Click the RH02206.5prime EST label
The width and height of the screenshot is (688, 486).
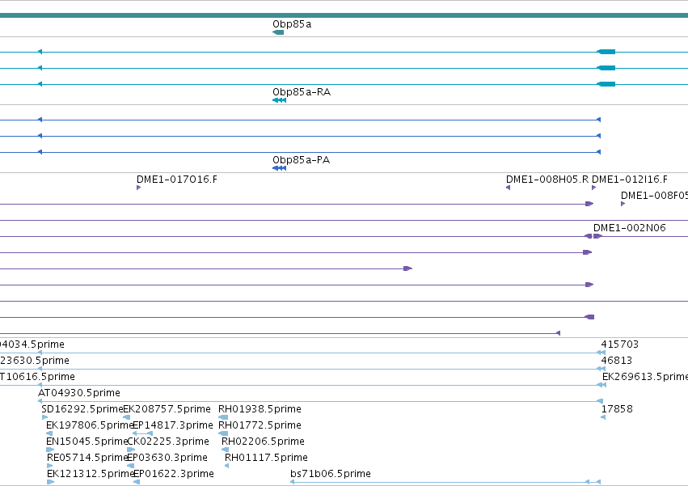263,442
